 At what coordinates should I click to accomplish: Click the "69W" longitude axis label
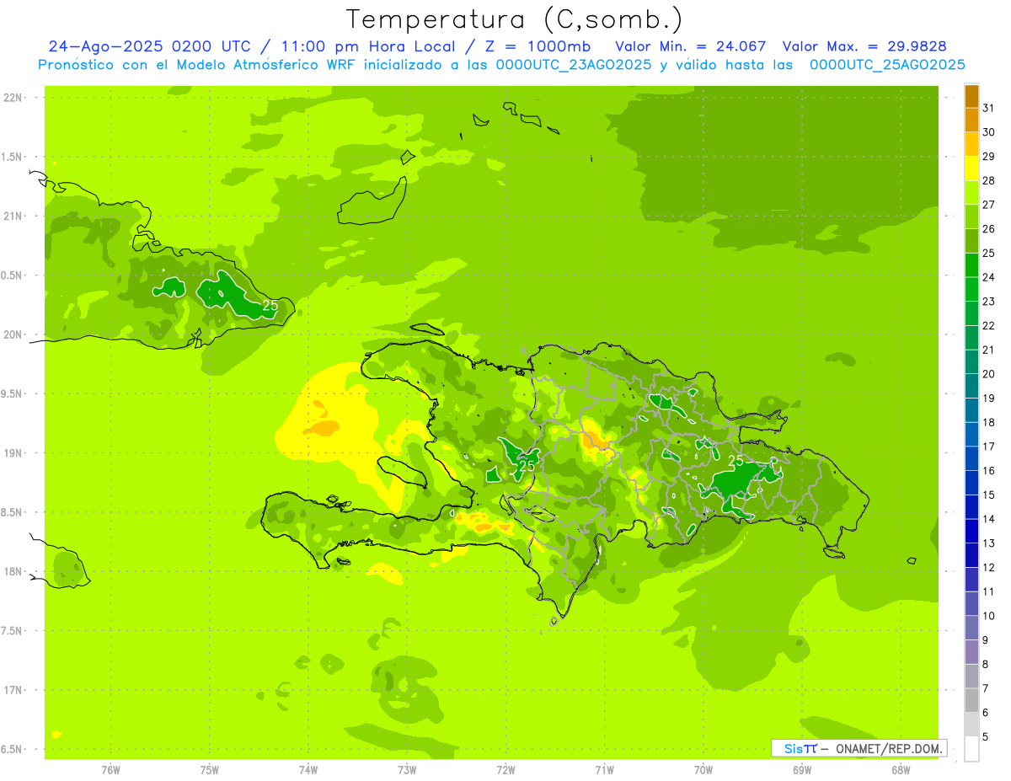(802, 770)
